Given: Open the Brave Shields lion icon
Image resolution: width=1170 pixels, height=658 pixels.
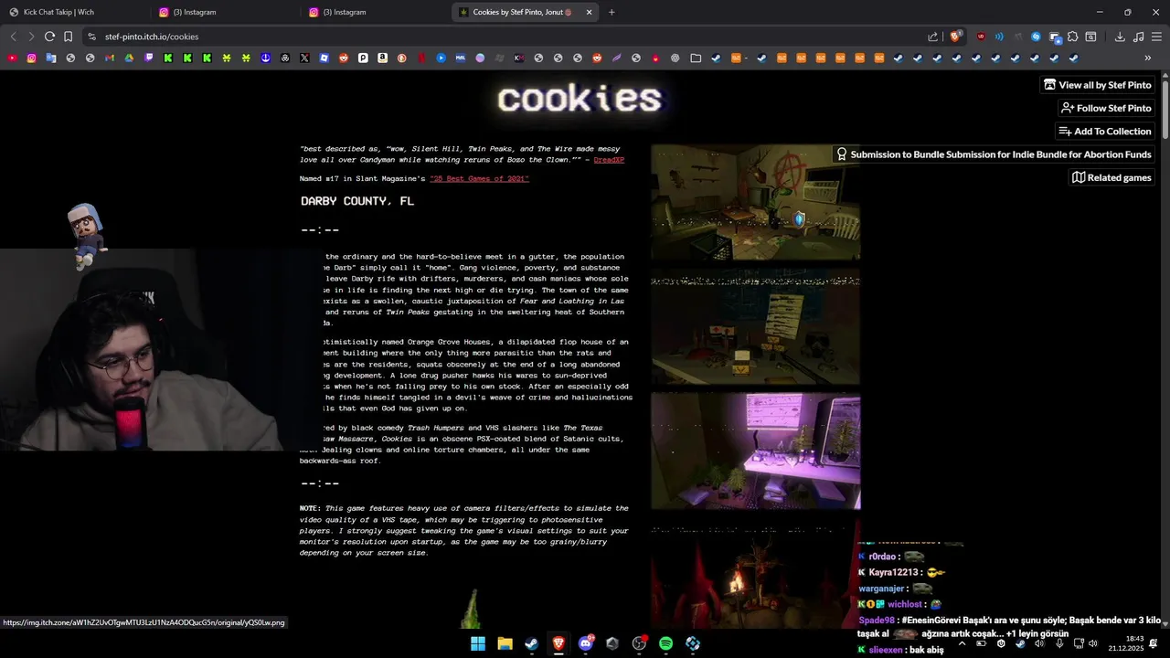Looking at the screenshot, I should 955,37.
